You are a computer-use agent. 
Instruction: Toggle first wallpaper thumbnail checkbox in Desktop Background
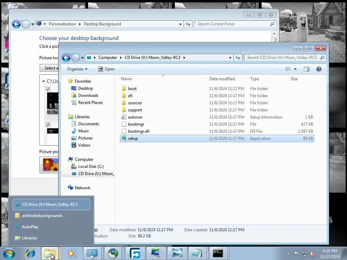click(x=48, y=89)
